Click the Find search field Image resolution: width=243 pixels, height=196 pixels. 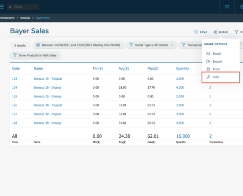click(x=23, y=7)
